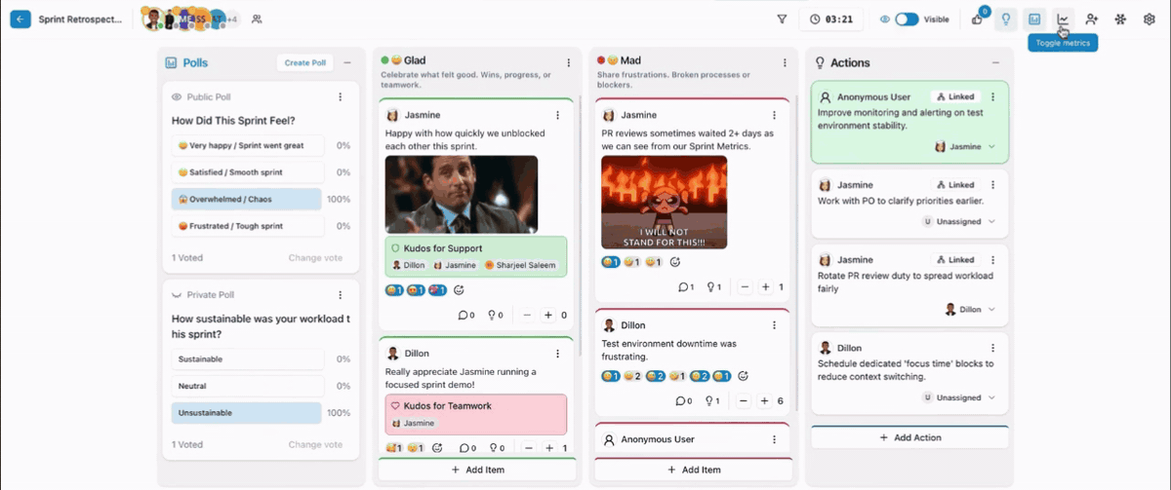The image size is (1171, 490).
Task: Click the thumbs-up votes icon
Action: pos(978,19)
